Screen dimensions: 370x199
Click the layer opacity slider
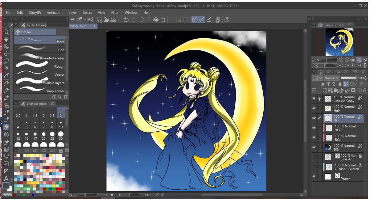pos(348,78)
